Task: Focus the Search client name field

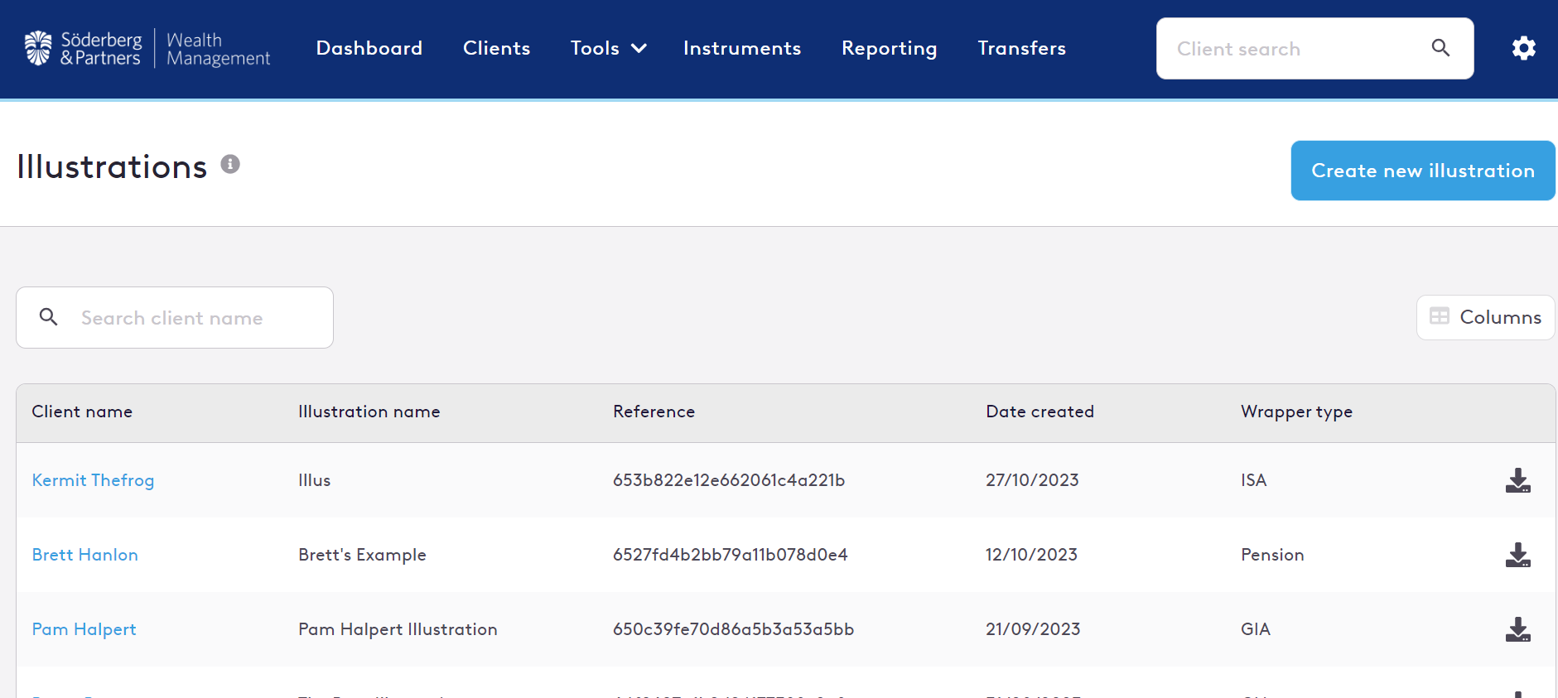Action: coord(199,318)
